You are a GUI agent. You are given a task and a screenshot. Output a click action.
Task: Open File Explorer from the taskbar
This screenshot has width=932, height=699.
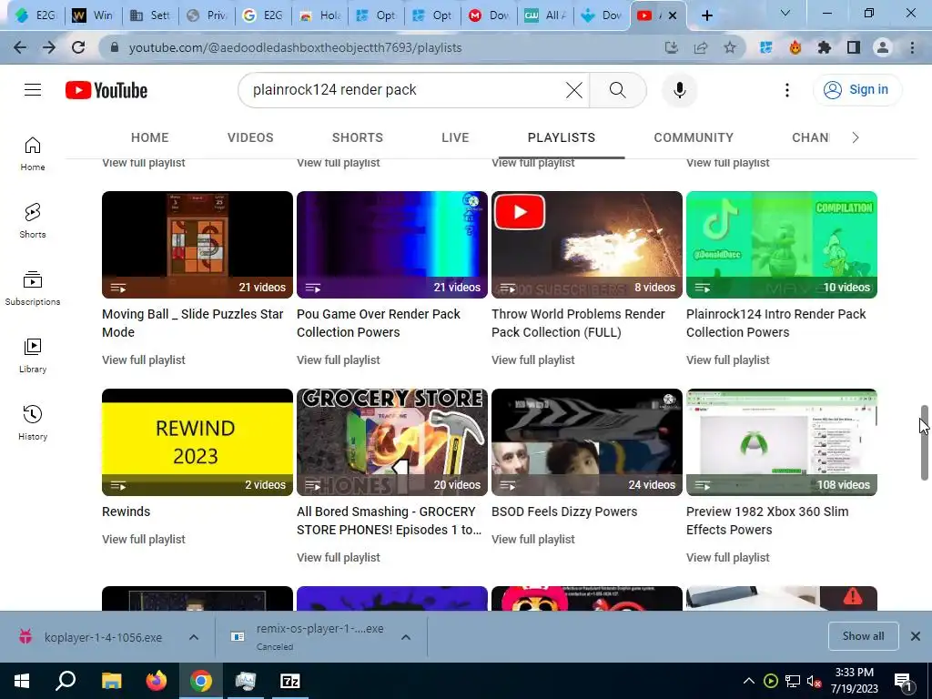pos(111,681)
